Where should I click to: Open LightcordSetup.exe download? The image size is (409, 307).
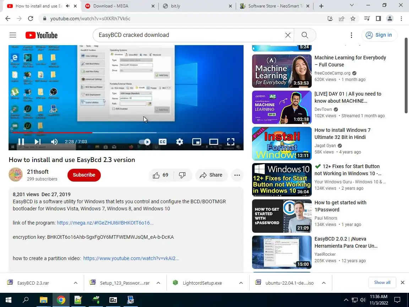click(202, 283)
